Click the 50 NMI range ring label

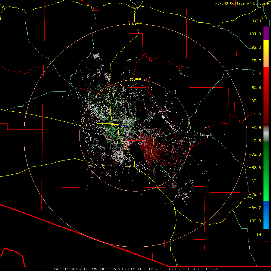coord(135,80)
